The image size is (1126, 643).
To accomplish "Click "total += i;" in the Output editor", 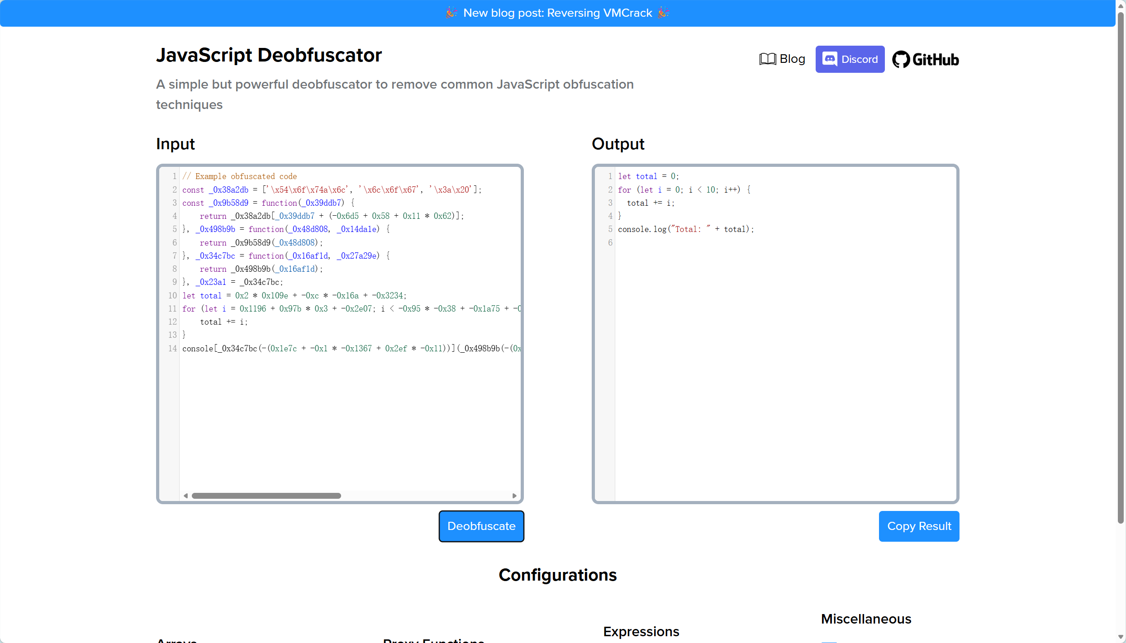I will point(651,203).
